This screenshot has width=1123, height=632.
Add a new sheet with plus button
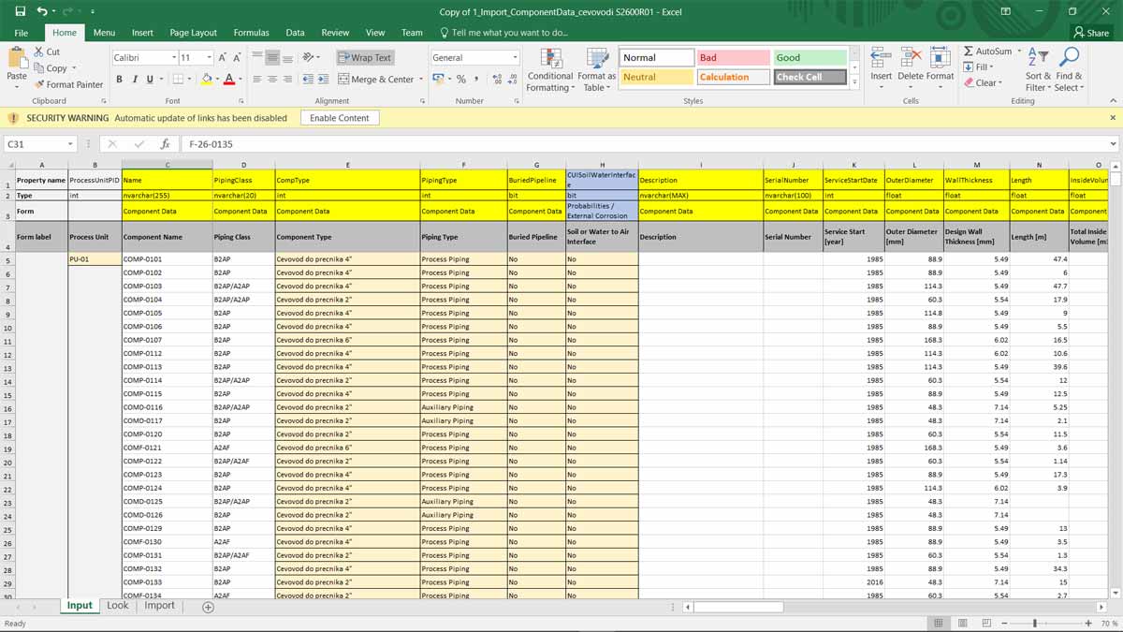pos(209,607)
